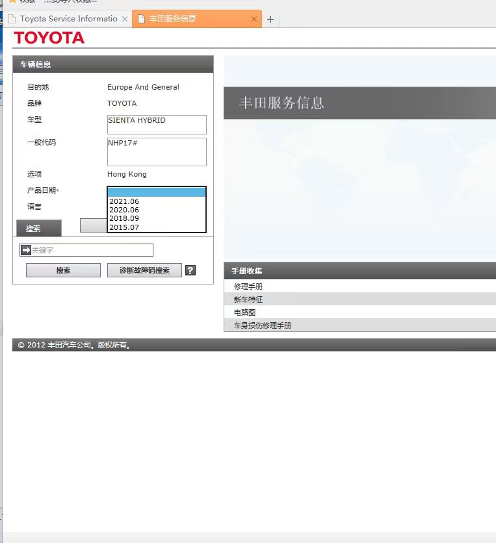This screenshot has width=496, height=543.
Task: Select NHP17# in the general code list
Action: click(123, 143)
